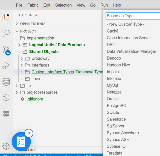
Task: Expand Custom Interface Types chevron
Action: [22, 72]
